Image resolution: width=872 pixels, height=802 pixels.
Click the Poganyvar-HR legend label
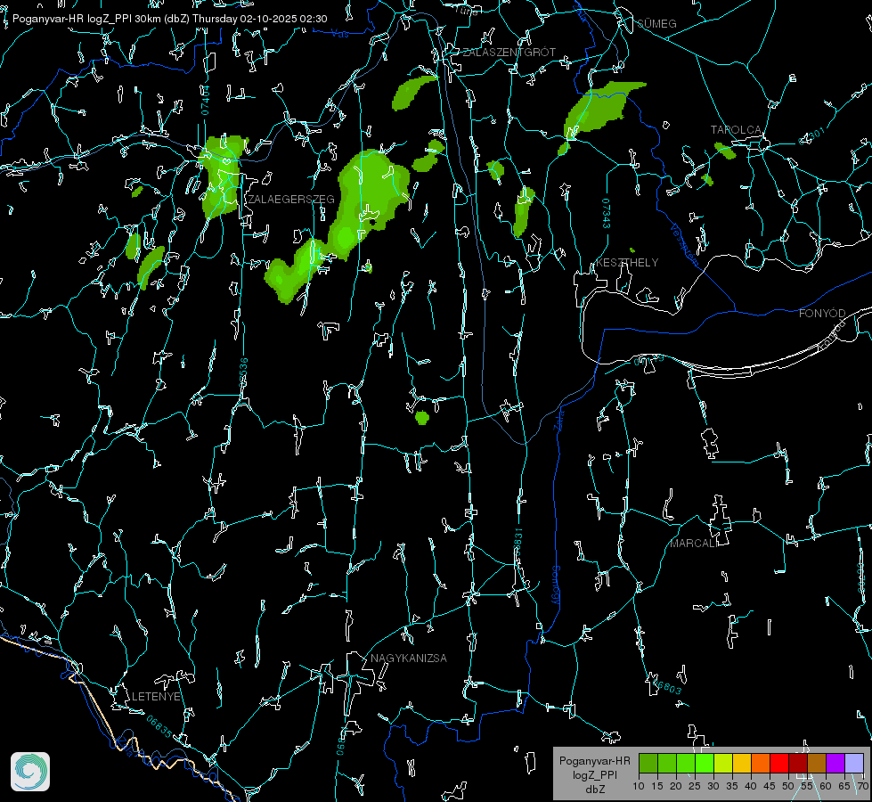pyautogui.click(x=594, y=760)
